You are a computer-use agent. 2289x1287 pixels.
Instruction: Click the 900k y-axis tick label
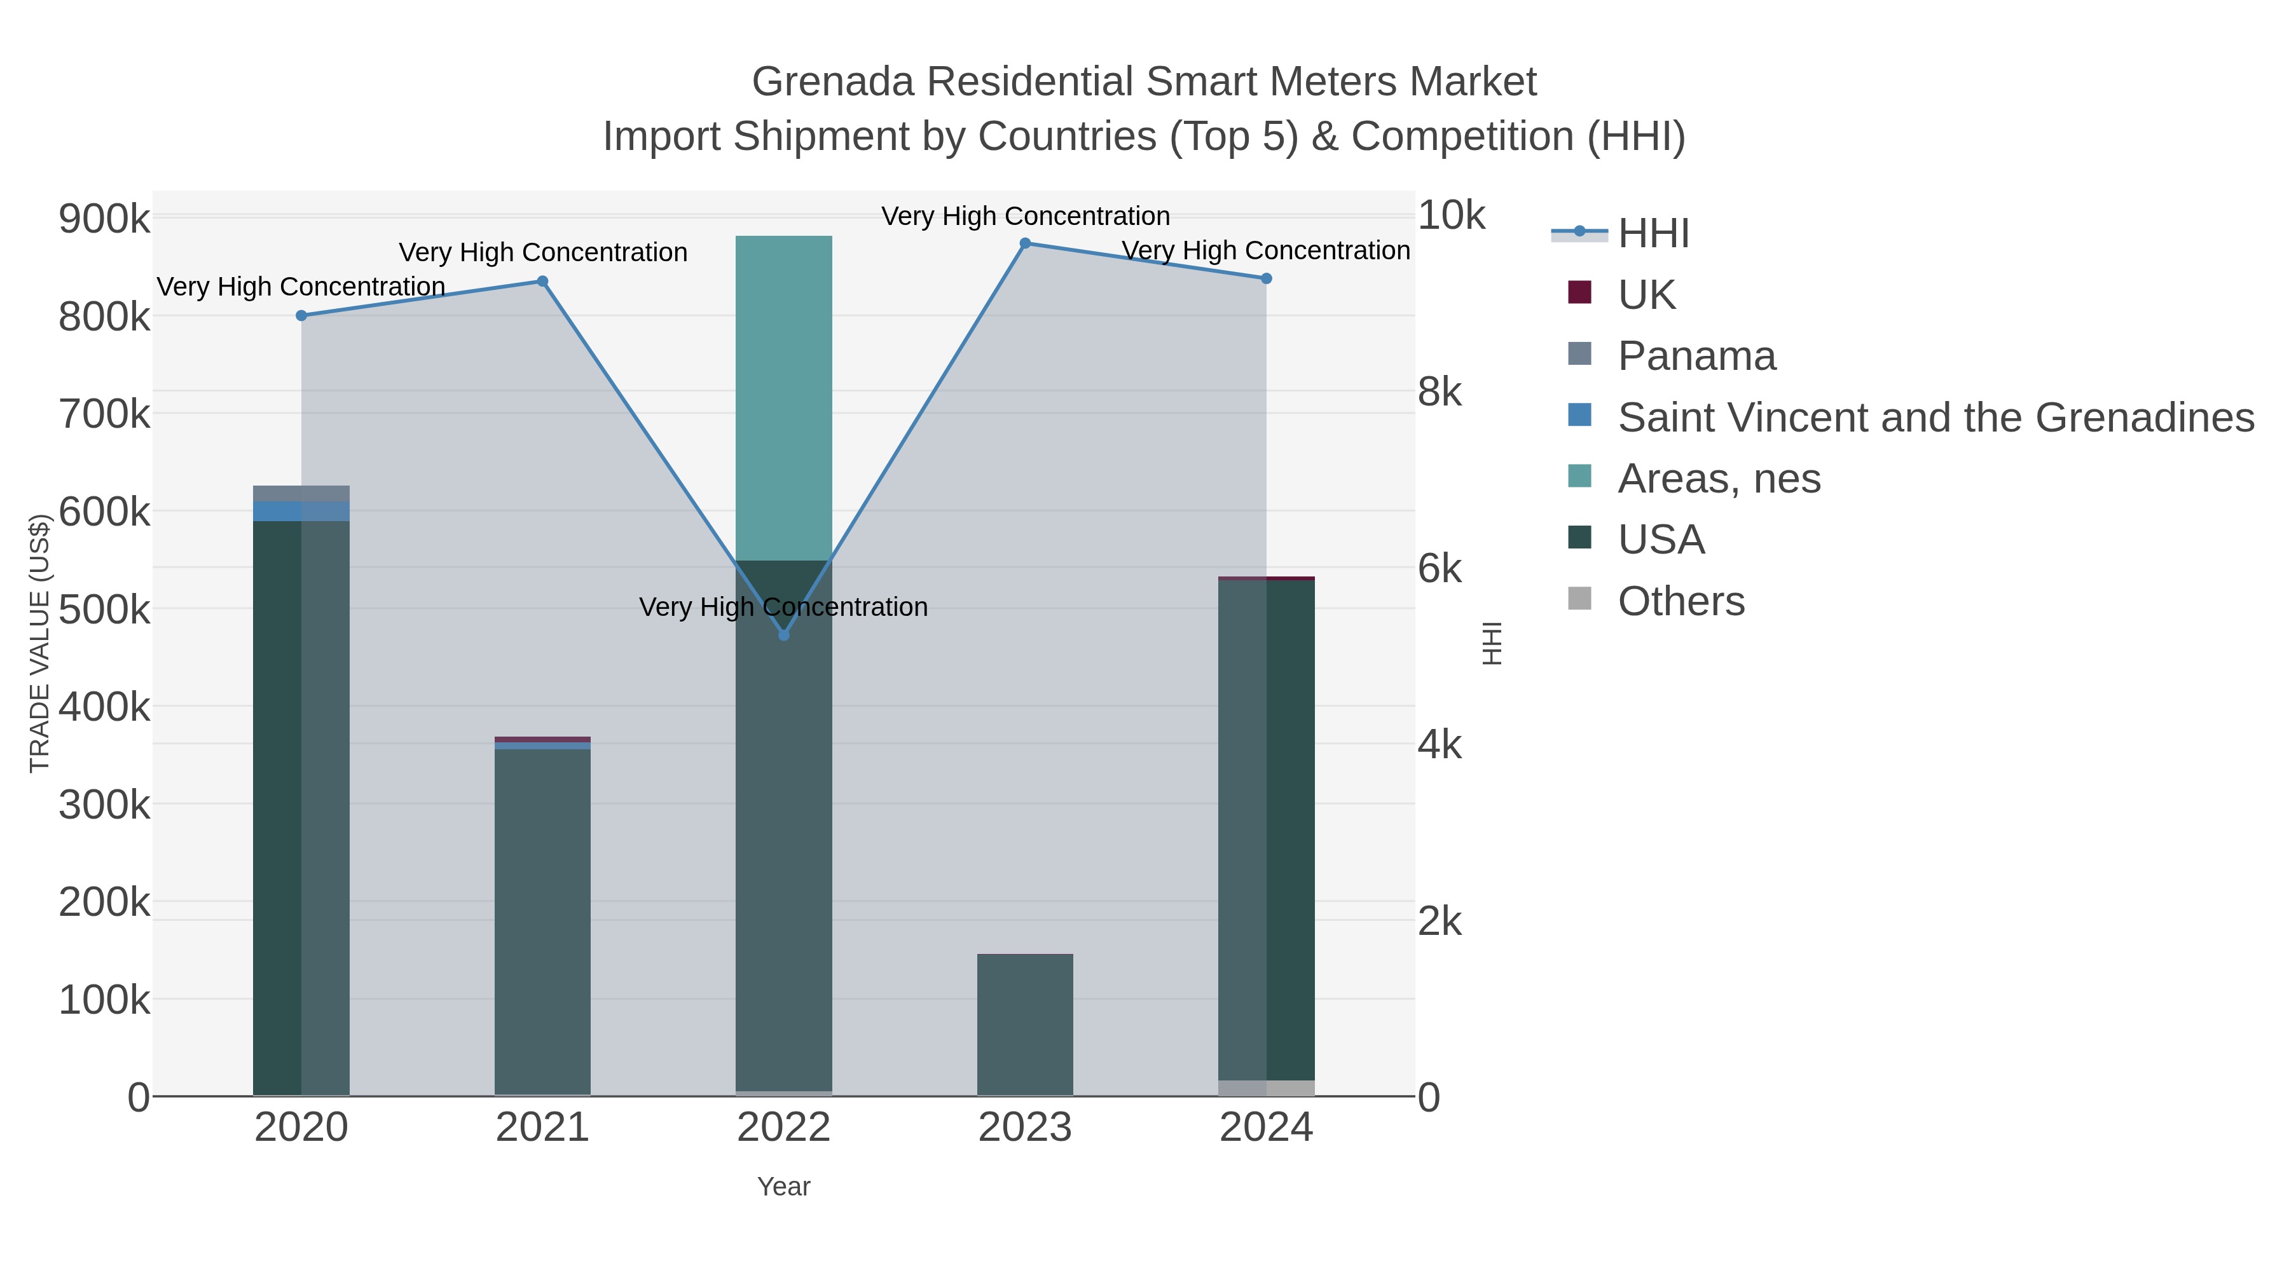tap(105, 219)
